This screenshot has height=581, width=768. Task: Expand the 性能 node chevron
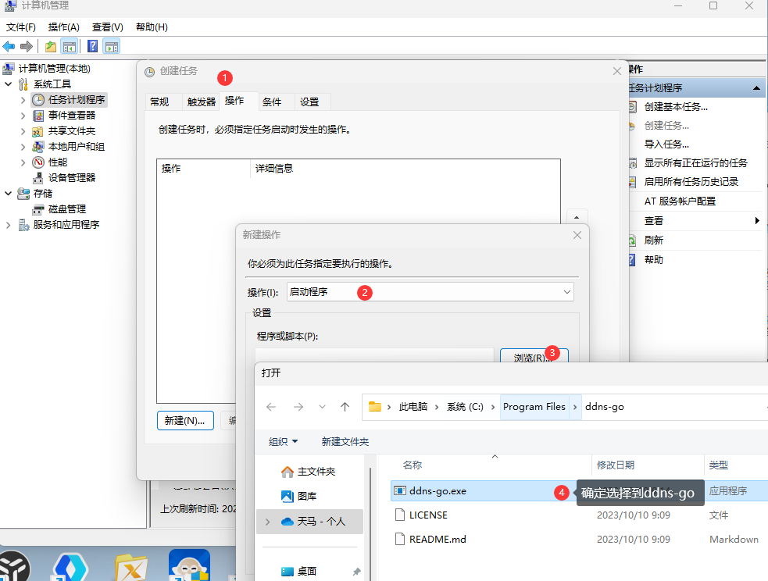click(23, 162)
